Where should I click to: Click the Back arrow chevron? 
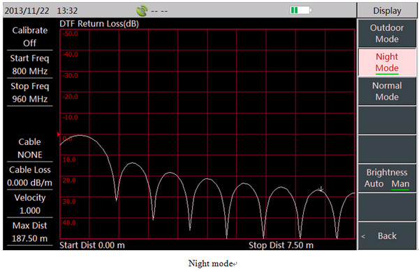point(363,236)
